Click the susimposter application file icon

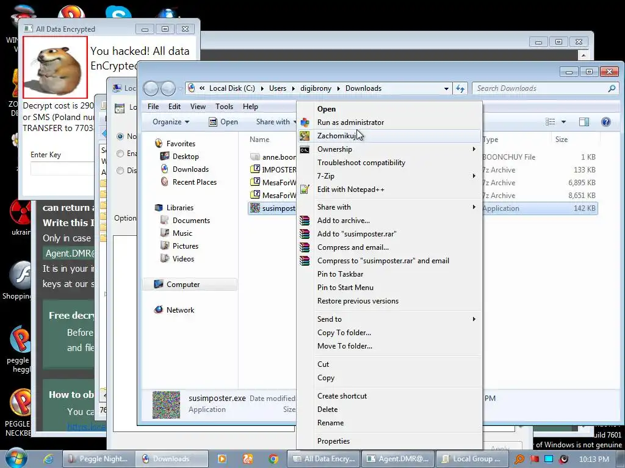pos(255,208)
